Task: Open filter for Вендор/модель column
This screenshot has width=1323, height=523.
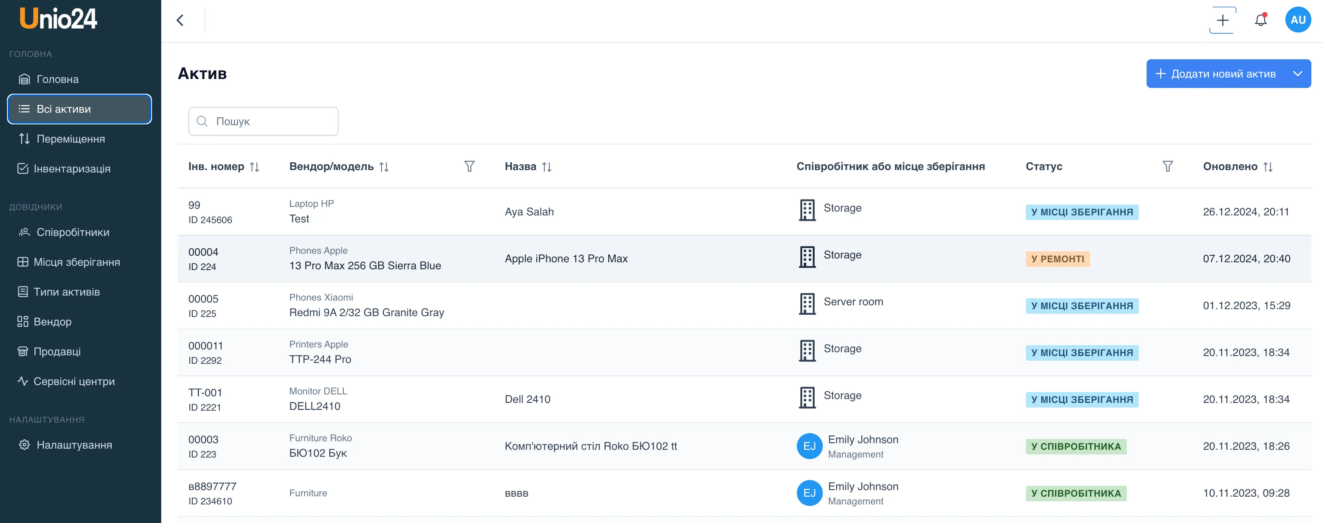Action: 469,166
